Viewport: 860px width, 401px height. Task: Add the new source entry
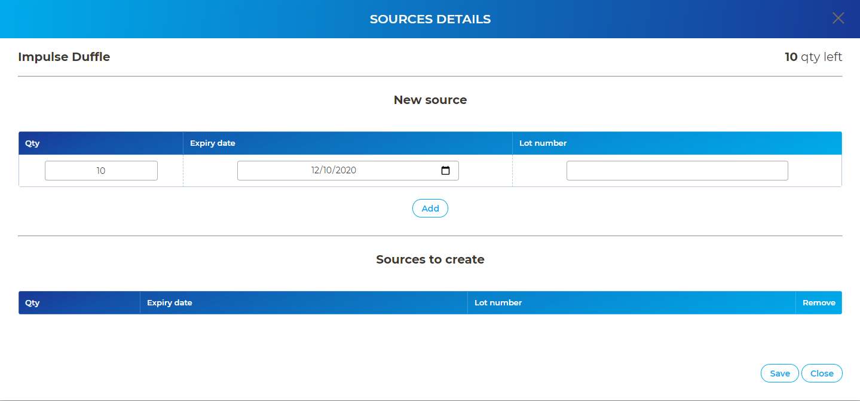430,209
